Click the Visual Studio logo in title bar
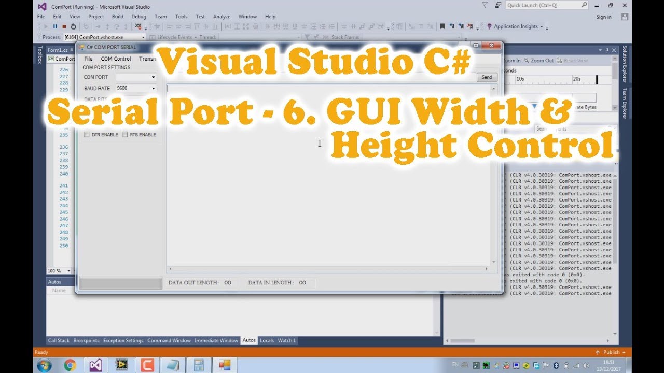Image resolution: width=664 pixels, height=373 pixels. click(x=42, y=7)
